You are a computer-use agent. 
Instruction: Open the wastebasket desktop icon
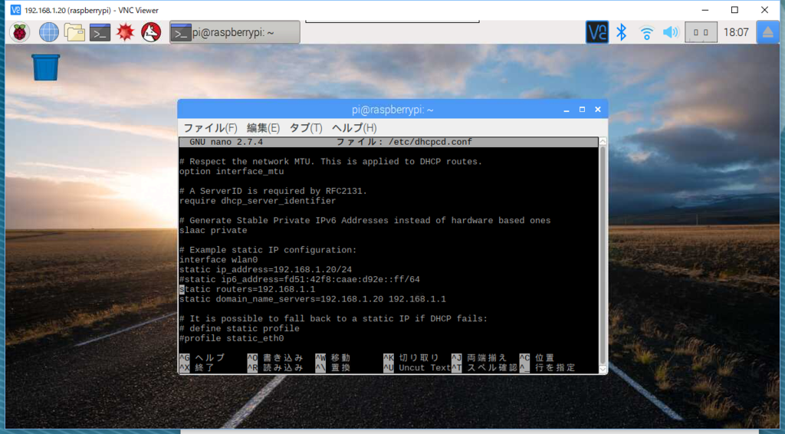(45, 67)
